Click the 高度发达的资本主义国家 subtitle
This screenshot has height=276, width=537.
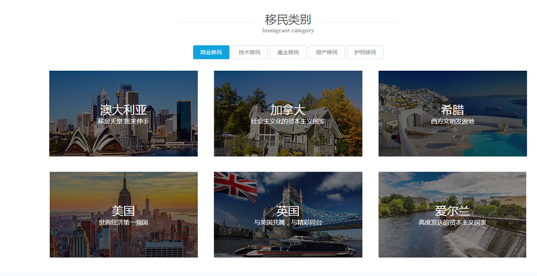[x=453, y=222]
